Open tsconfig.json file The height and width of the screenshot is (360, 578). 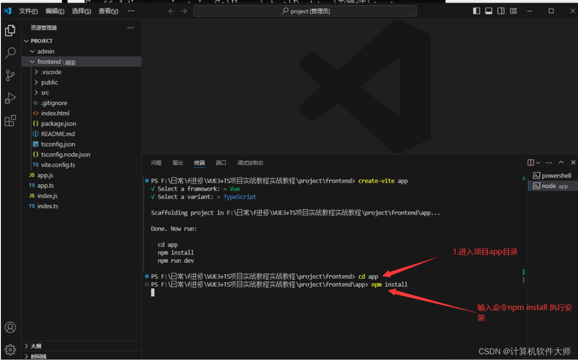tap(81, 144)
